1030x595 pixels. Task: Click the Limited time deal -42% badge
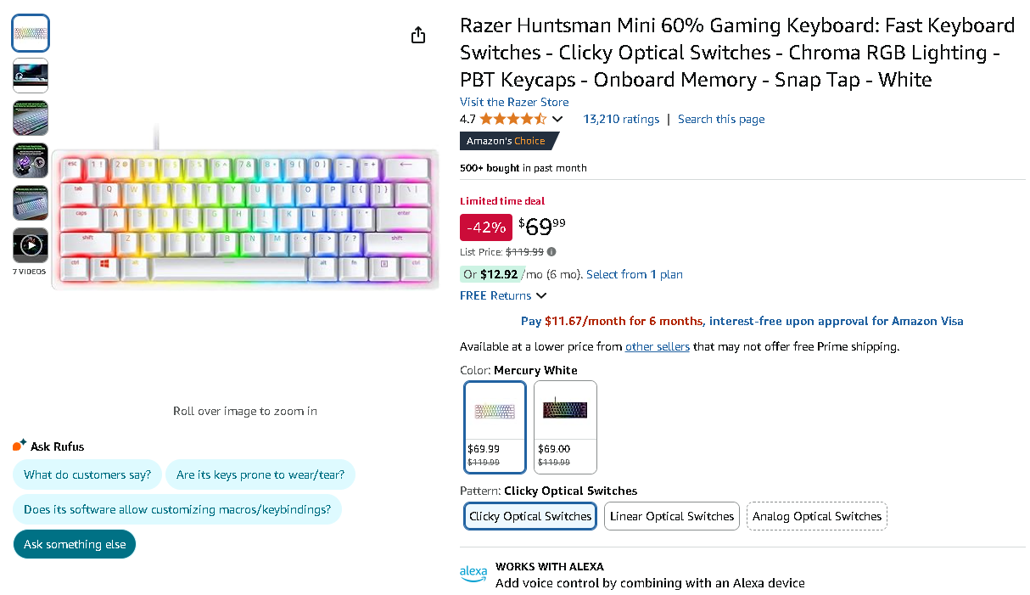pos(485,227)
